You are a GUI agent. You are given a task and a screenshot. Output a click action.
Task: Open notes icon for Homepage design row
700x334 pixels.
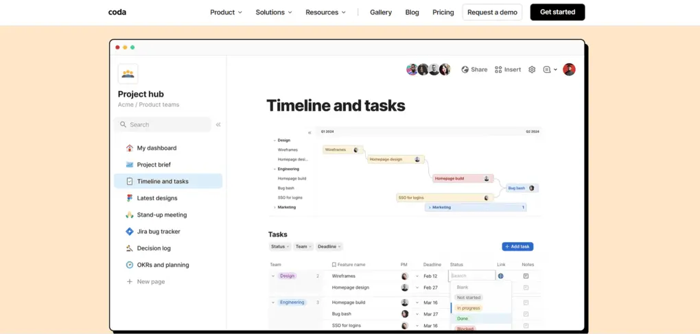[x=526, y=287]
